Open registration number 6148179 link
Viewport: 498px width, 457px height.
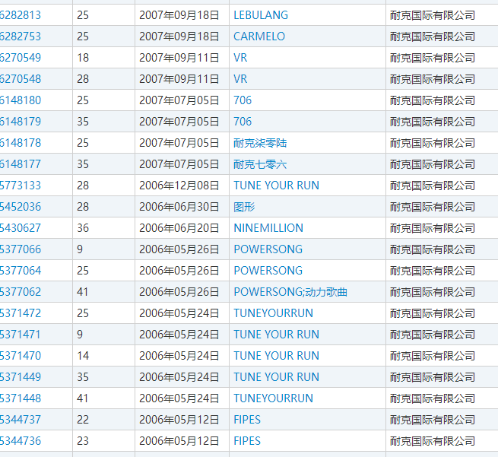21,122
